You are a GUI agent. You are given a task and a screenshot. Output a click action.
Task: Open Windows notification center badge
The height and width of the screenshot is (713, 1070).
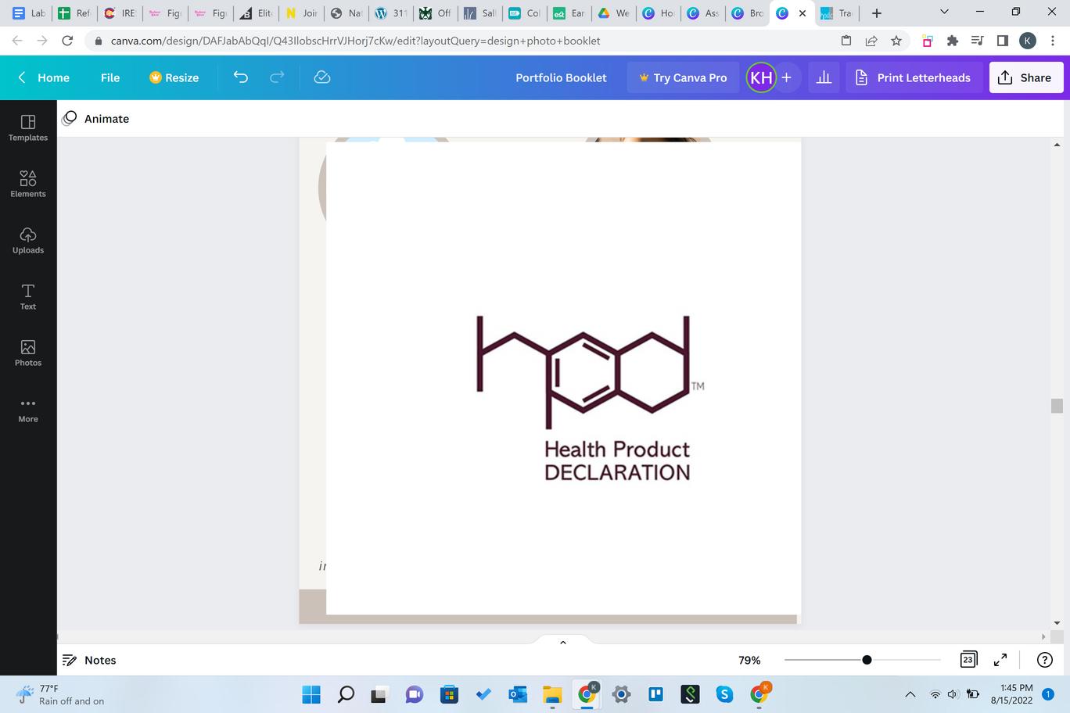[1048, 694]
